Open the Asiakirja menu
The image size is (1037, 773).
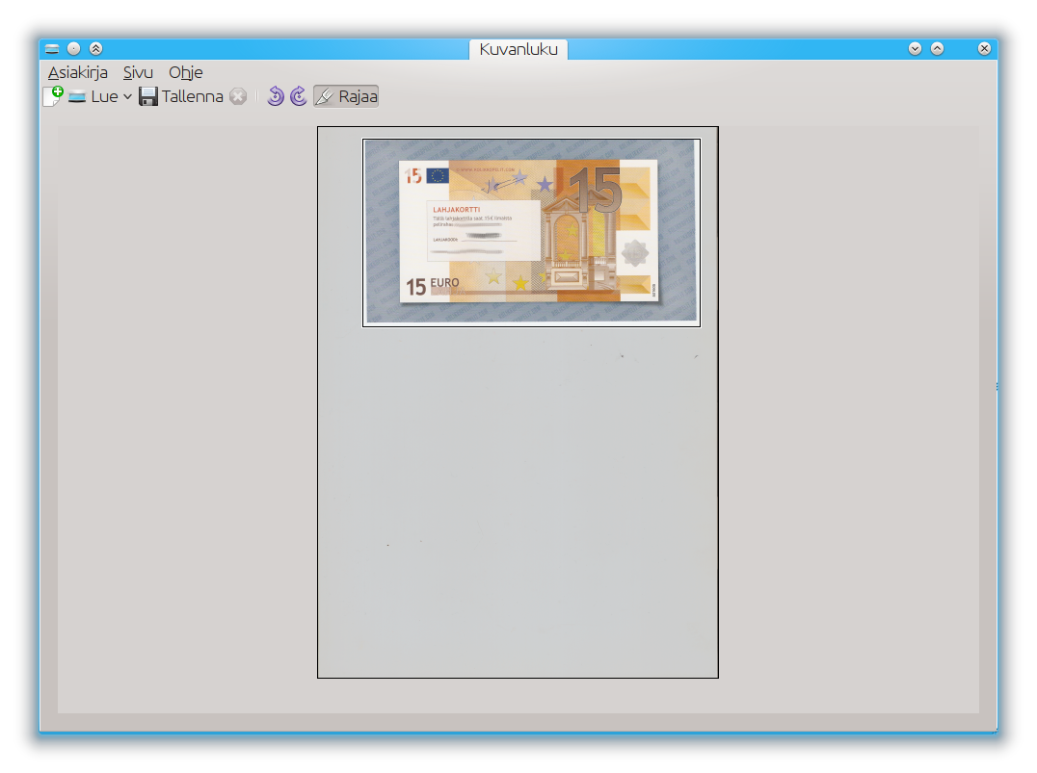coord(78,72)
